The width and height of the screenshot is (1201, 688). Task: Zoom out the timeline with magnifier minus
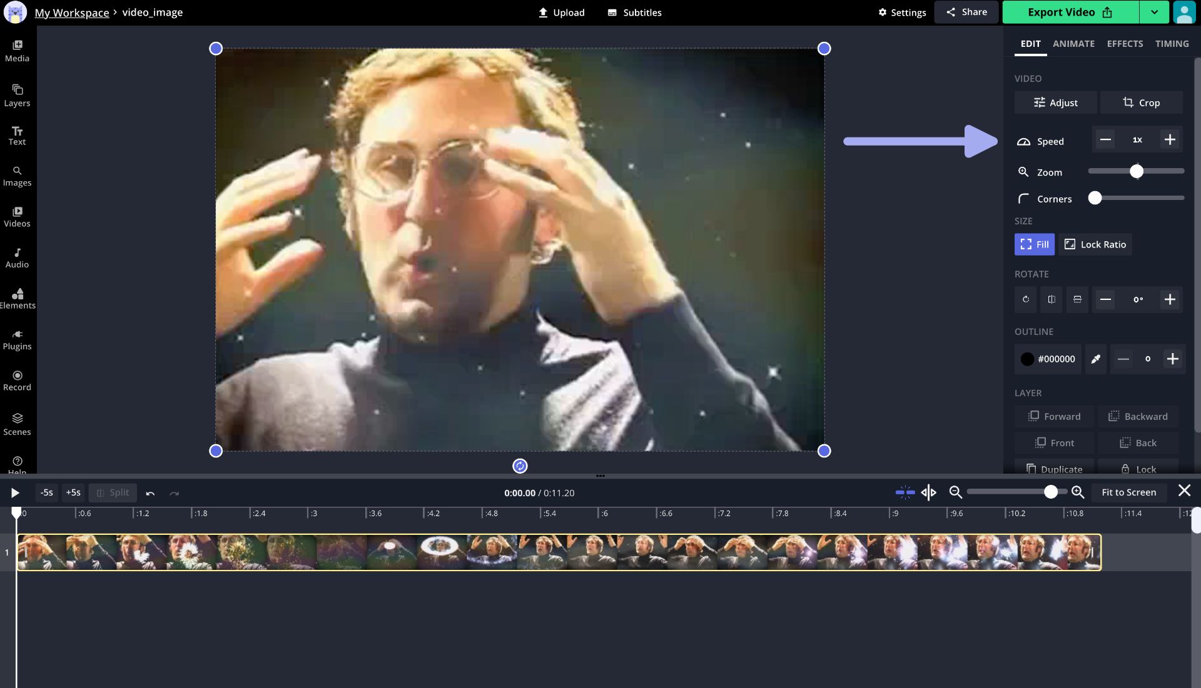tap(955, 492)
